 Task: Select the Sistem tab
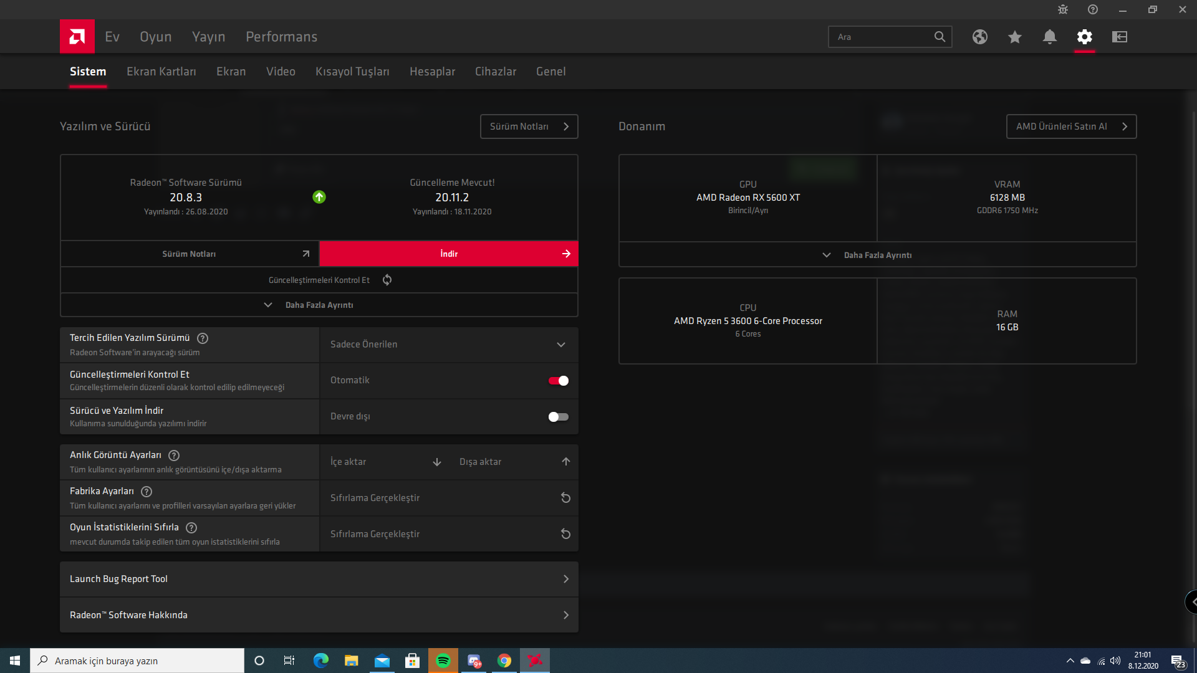point(88,72)
